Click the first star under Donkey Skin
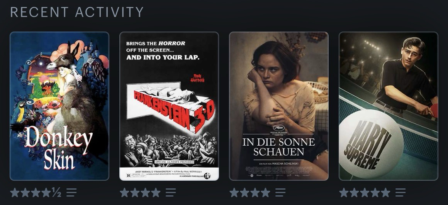 click(x=15, y=192)
